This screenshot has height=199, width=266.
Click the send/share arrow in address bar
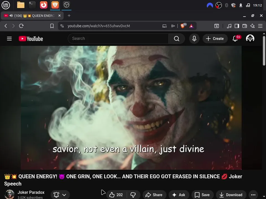[173, 26]
